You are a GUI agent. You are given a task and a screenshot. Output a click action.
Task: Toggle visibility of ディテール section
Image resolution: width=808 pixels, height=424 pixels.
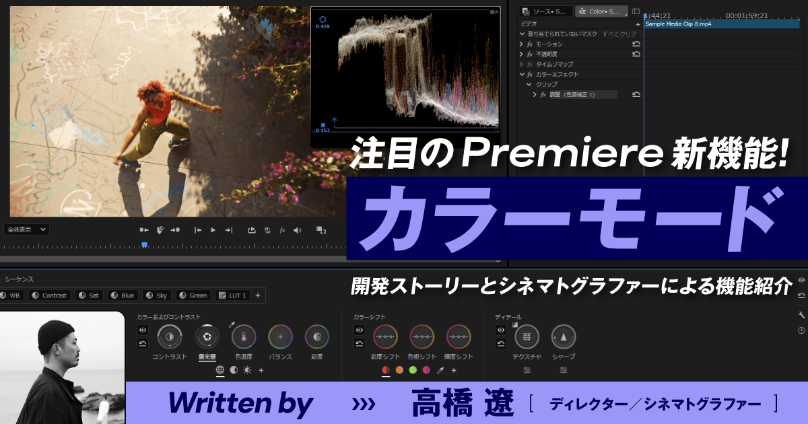pyautogui.click(x=501, y=330)
